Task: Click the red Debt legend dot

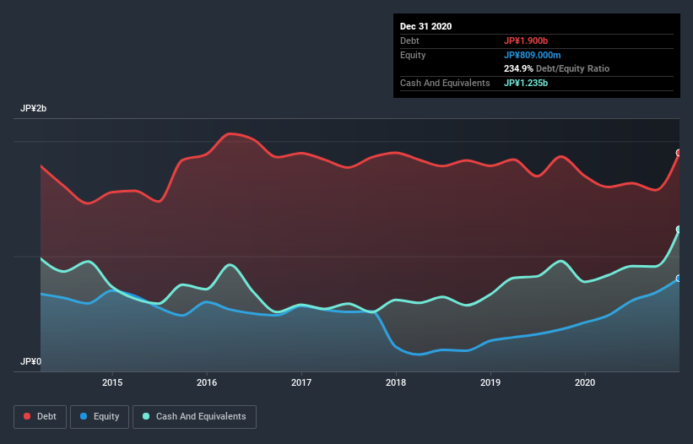Action: tap(27, 416)
